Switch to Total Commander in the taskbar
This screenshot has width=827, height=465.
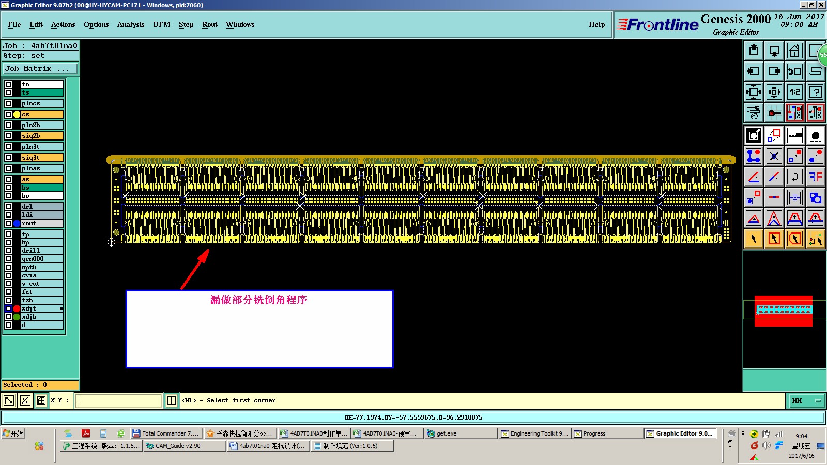coord(166,433)
